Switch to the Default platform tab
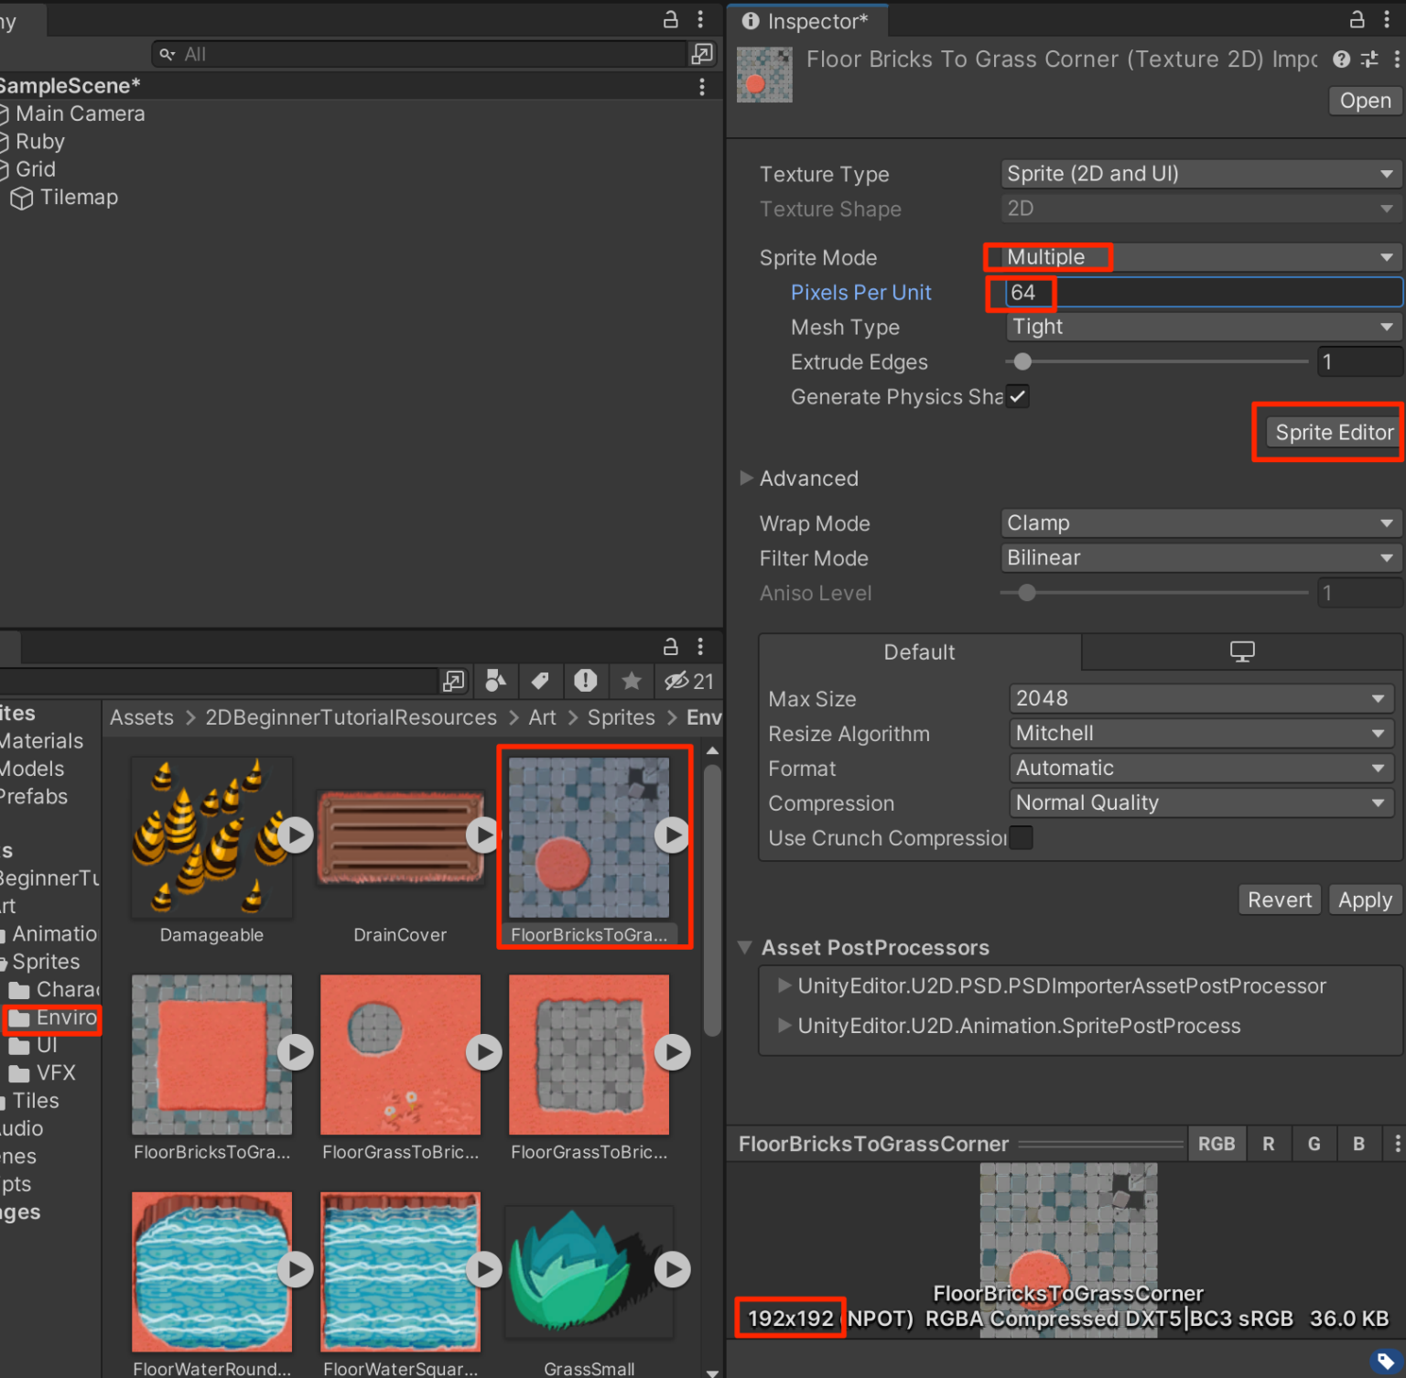 pos(919,652)
